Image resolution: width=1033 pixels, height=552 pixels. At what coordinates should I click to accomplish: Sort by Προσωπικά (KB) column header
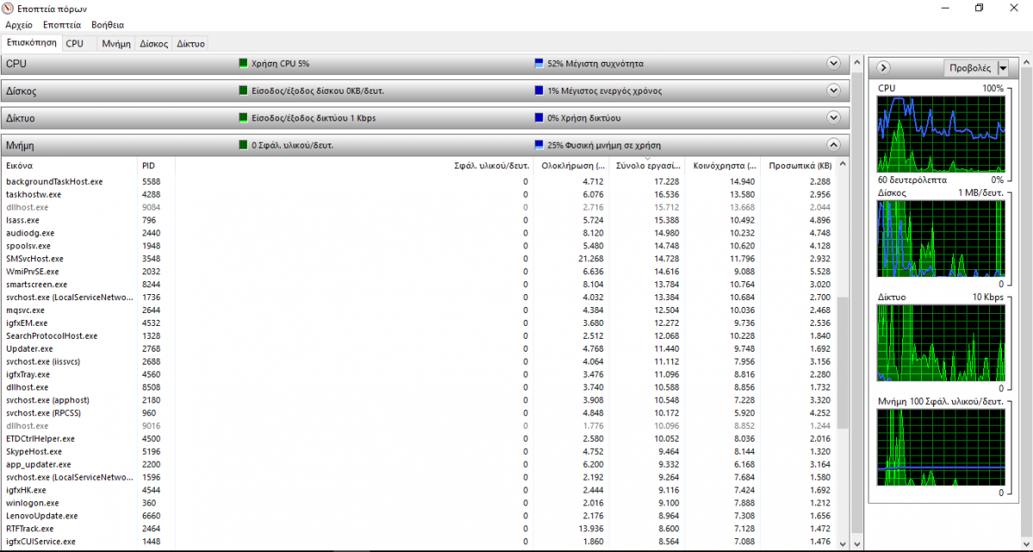[x=798, y=165]
